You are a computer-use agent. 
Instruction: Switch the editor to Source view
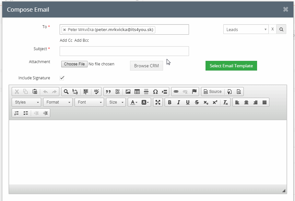(x=213, y=92)
